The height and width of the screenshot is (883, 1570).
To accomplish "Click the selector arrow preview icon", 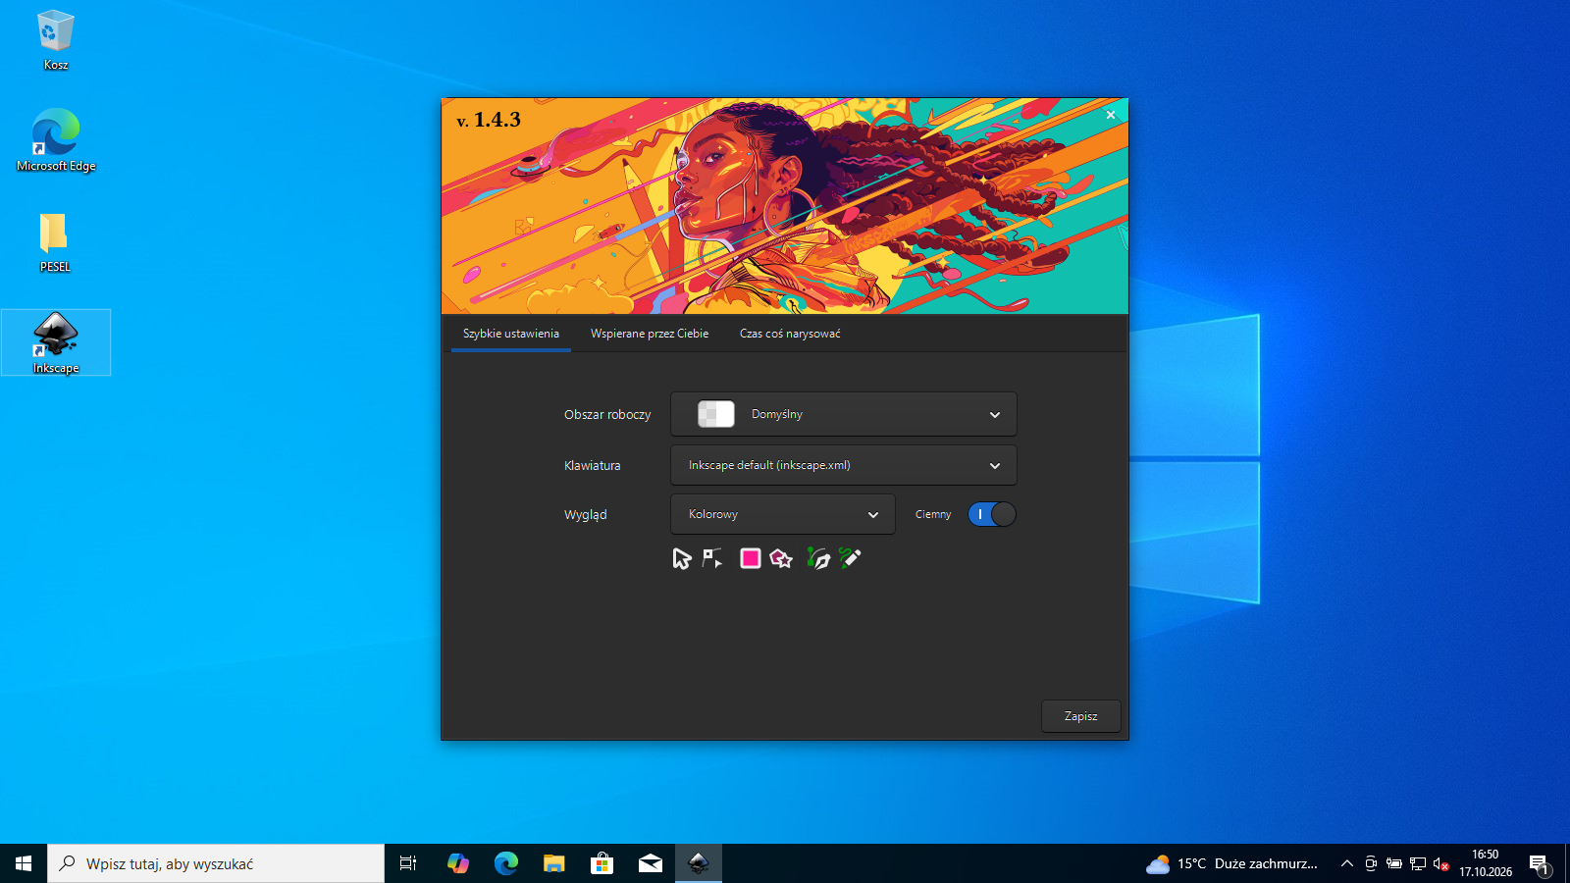I will [x=682, y=559].
